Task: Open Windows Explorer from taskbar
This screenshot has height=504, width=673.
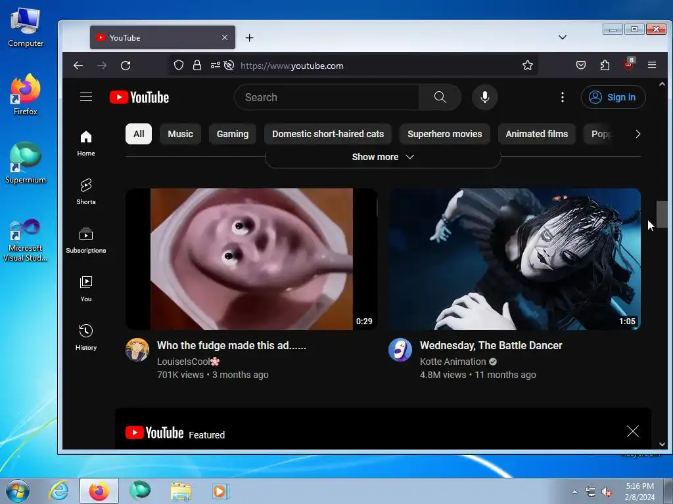Action: pyautogui.click(x=181, y=491)
